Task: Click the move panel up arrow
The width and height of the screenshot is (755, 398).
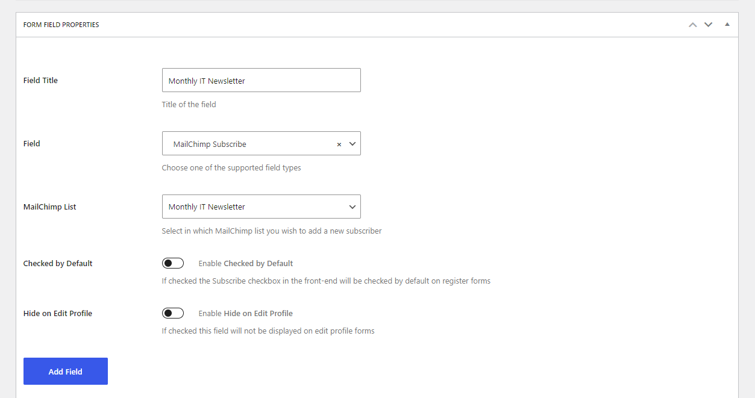Action: click(x=692, y=25)
